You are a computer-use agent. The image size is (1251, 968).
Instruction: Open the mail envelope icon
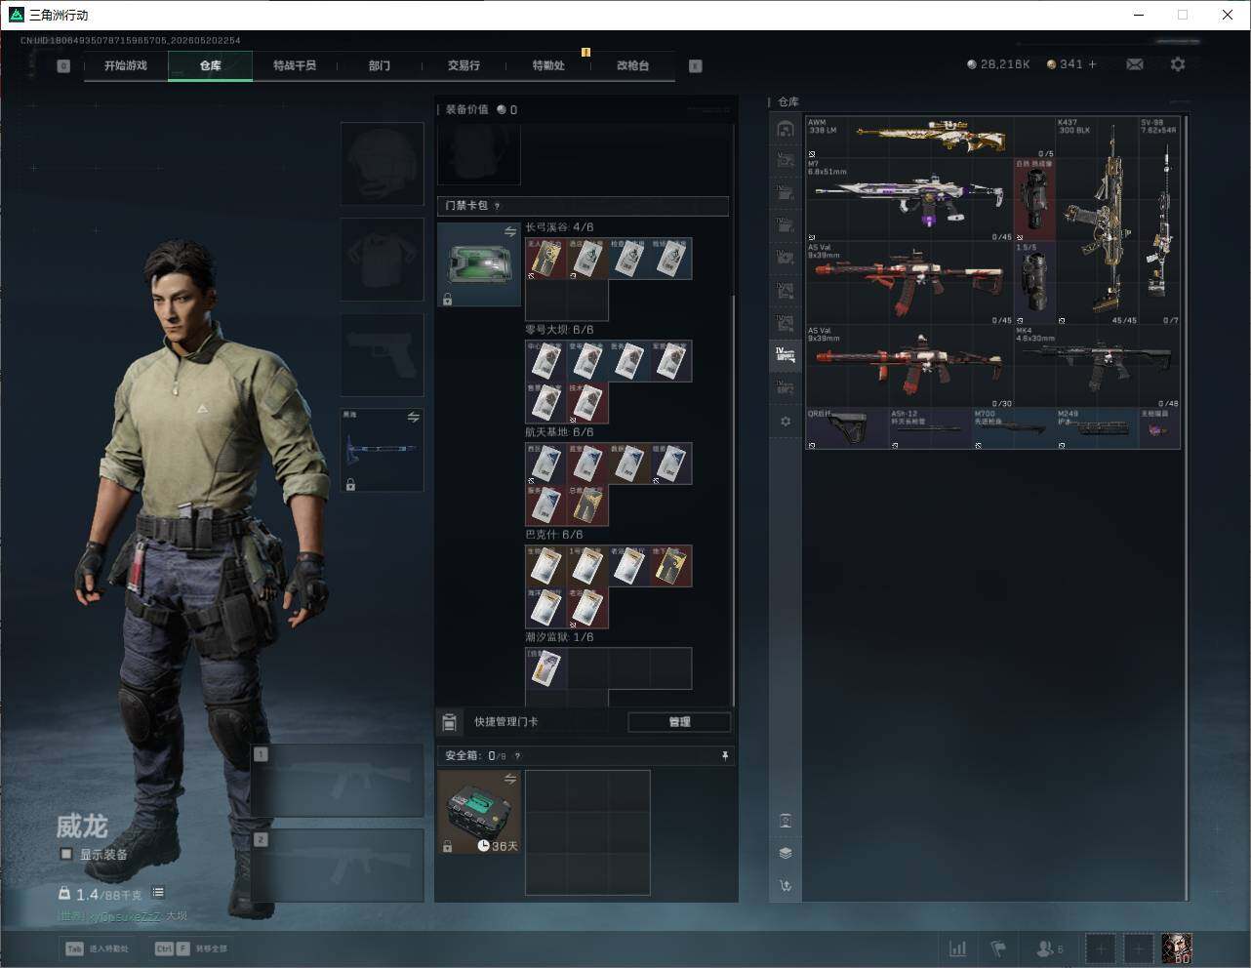point(1135,64)
